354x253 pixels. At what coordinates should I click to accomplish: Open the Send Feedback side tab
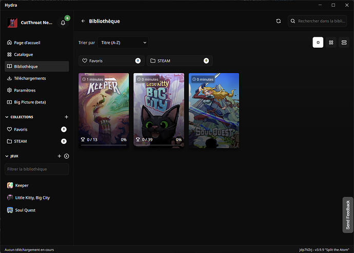348,215
